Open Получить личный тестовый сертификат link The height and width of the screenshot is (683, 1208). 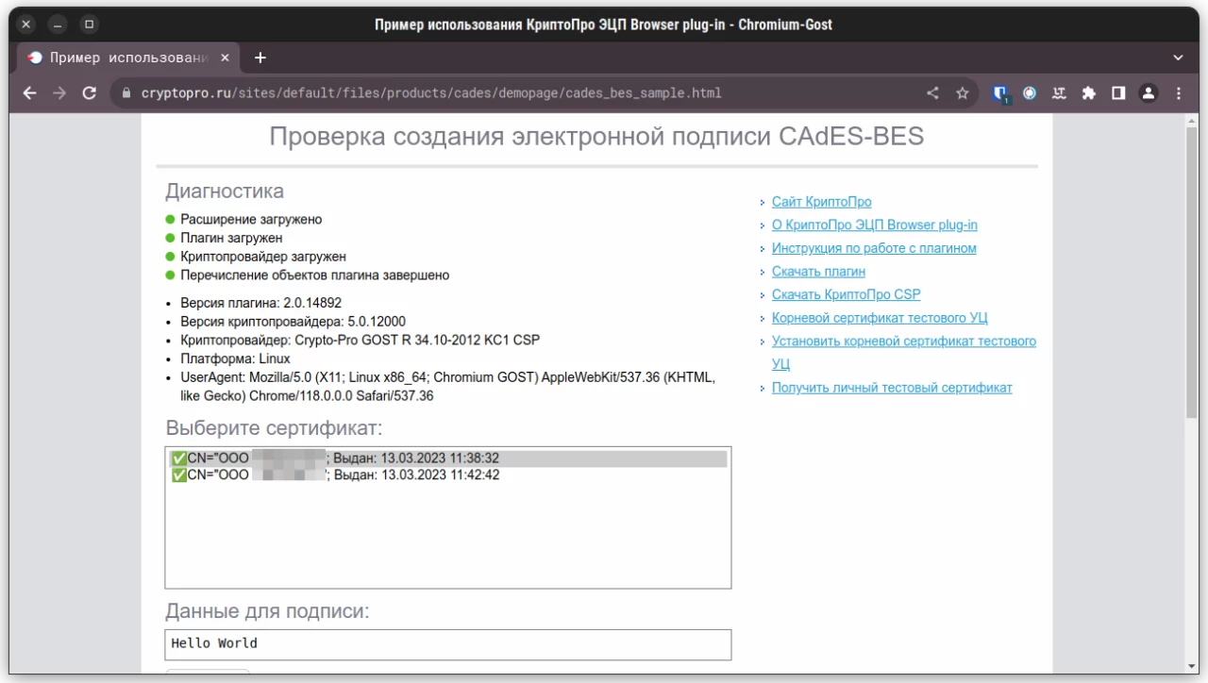tap(892, 388)
